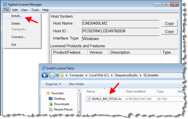Click navigation pane scrollbar up arrow
Screen dimensions: 188x119
click(79, 91)
